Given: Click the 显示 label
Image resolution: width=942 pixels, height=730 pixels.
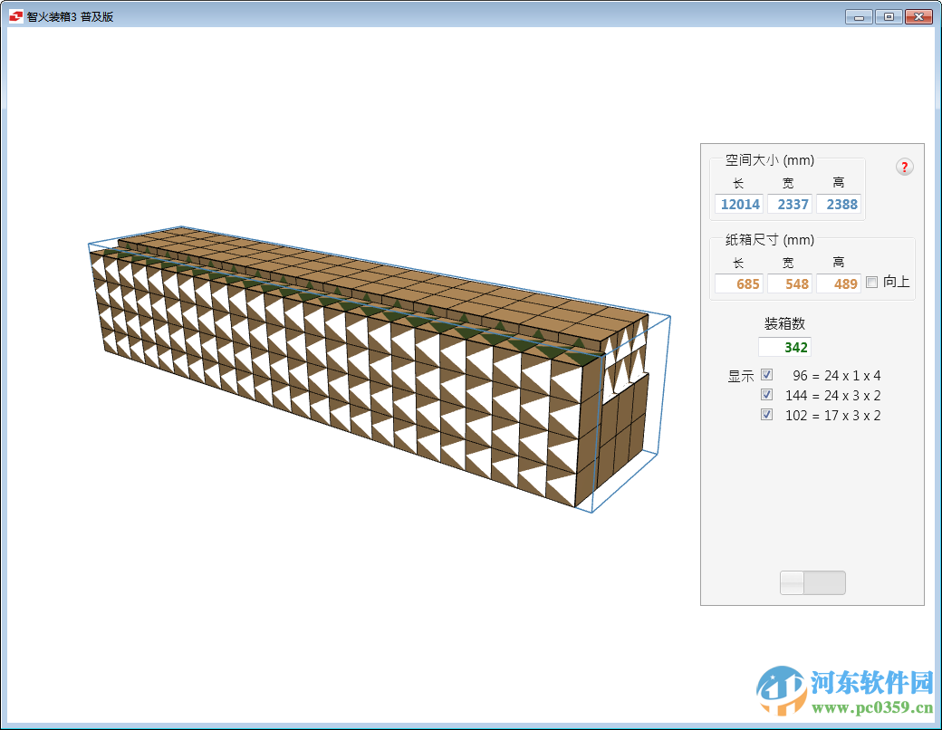Looking at the screenshot, I should point(741,376).
